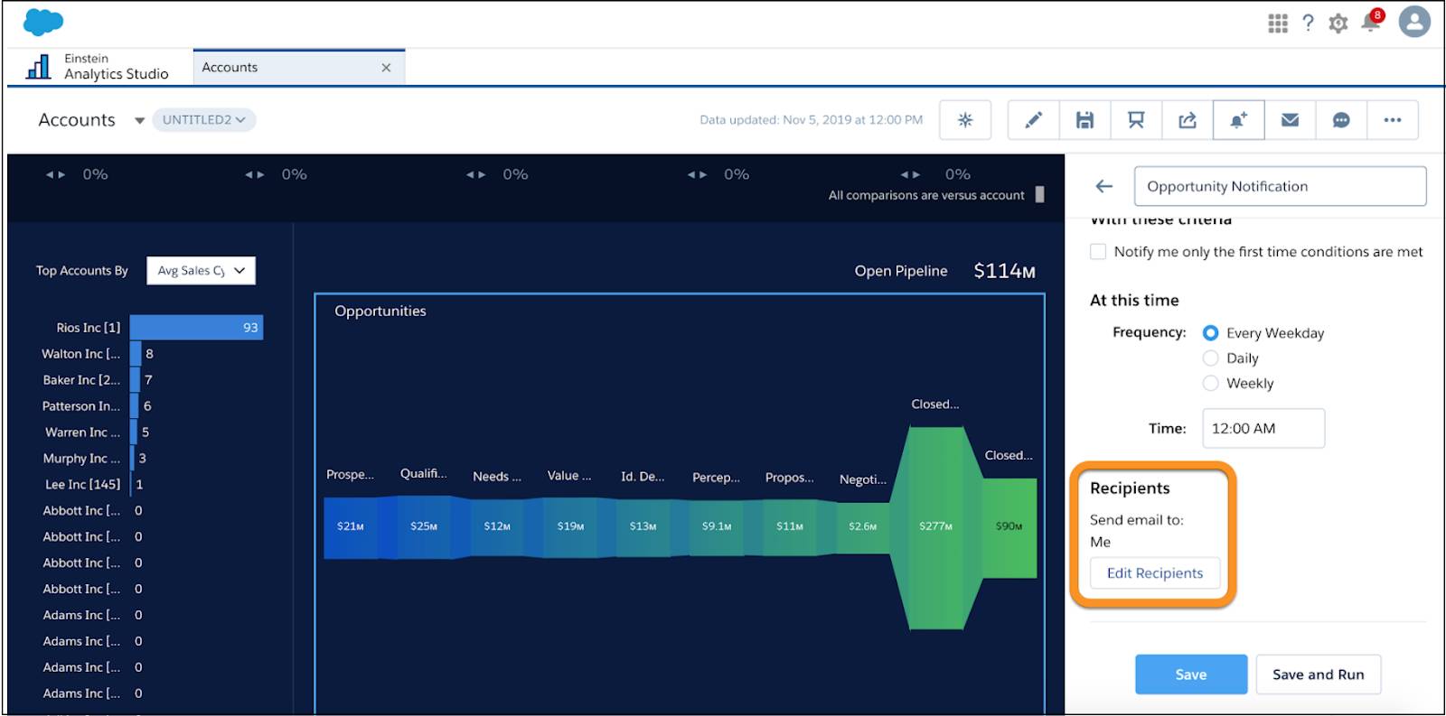The height and width of the screenshot is (716, 1446).
Task: Click the $90M Closed funnel segment
Action: pos(1009,527)
